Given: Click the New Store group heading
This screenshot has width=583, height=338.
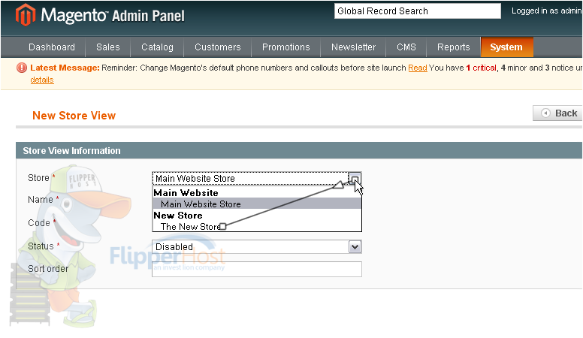Looking at the screenshot, I should [178, 216].
